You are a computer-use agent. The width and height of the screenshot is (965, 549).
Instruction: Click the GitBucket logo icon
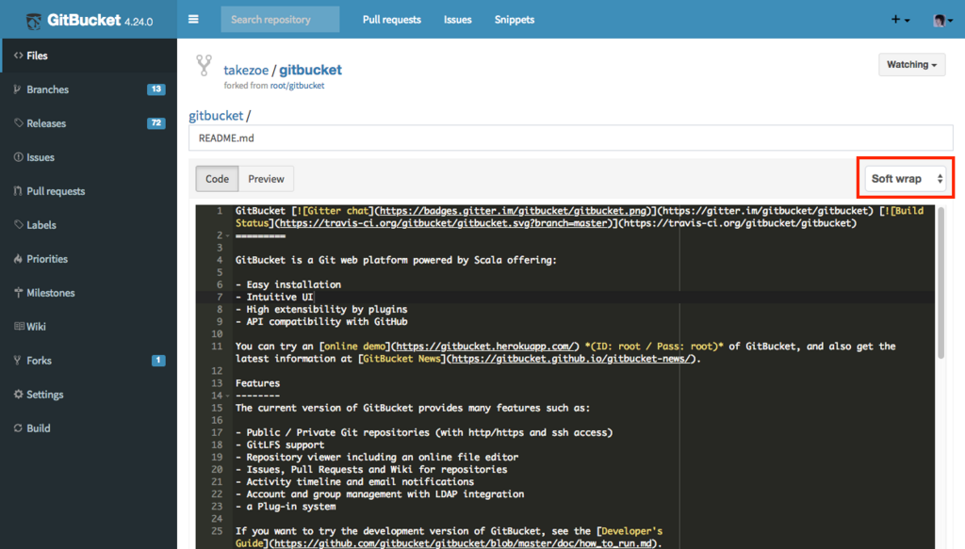[34, 21]
